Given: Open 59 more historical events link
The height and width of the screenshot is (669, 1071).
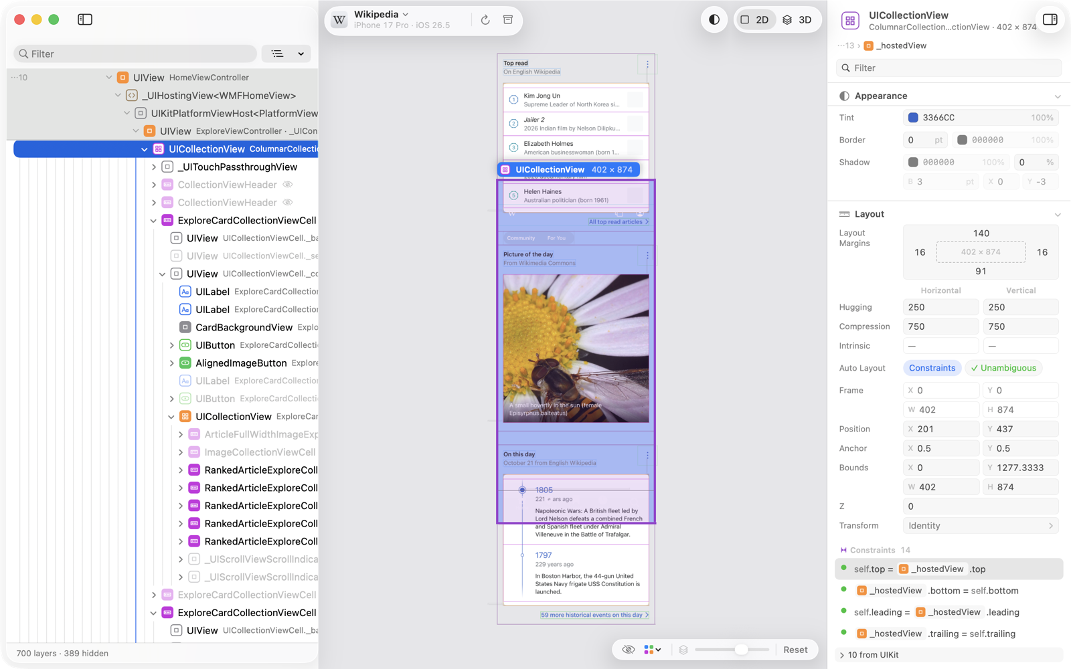Looking at the screenshot, I should 594,615.
